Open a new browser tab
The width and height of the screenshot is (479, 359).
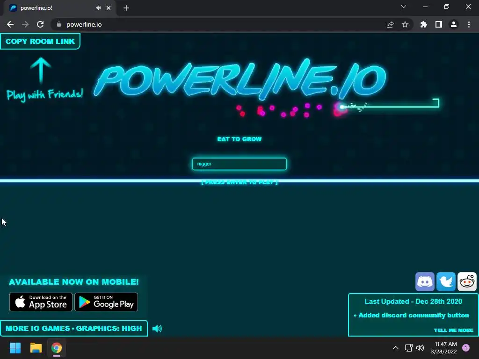click(126, 8)
